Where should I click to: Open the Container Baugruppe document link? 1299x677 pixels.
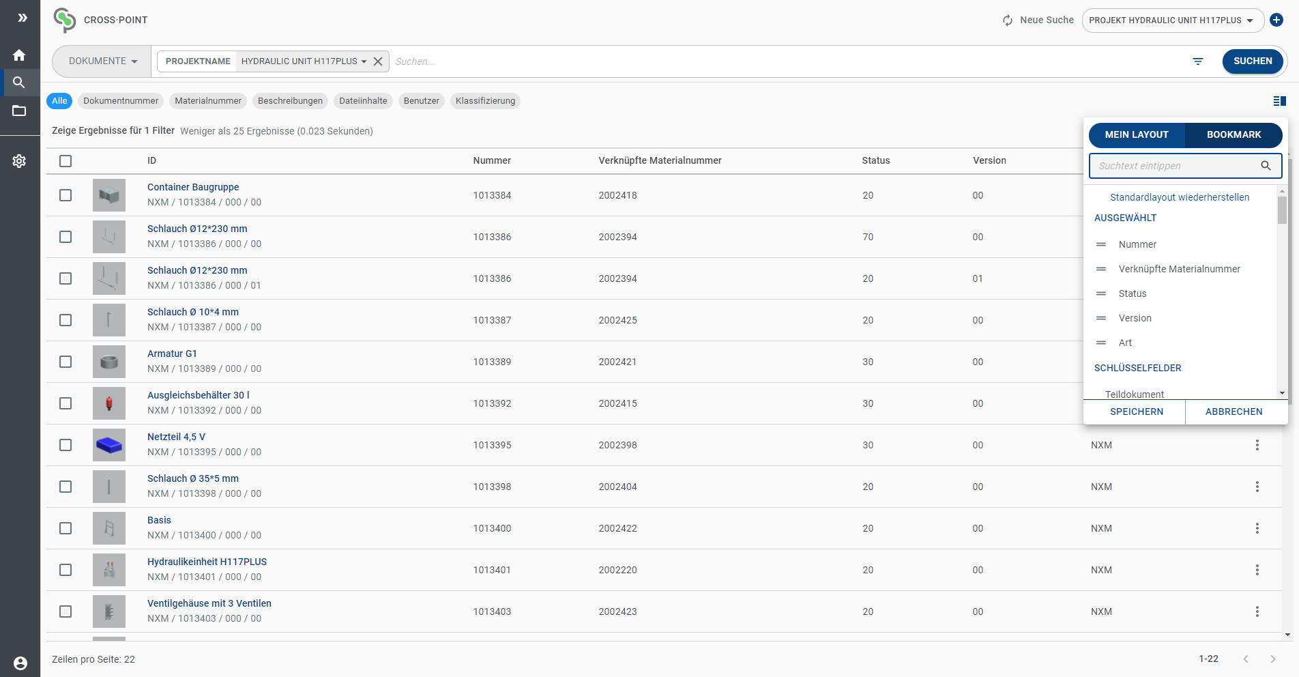click(193, 187)
